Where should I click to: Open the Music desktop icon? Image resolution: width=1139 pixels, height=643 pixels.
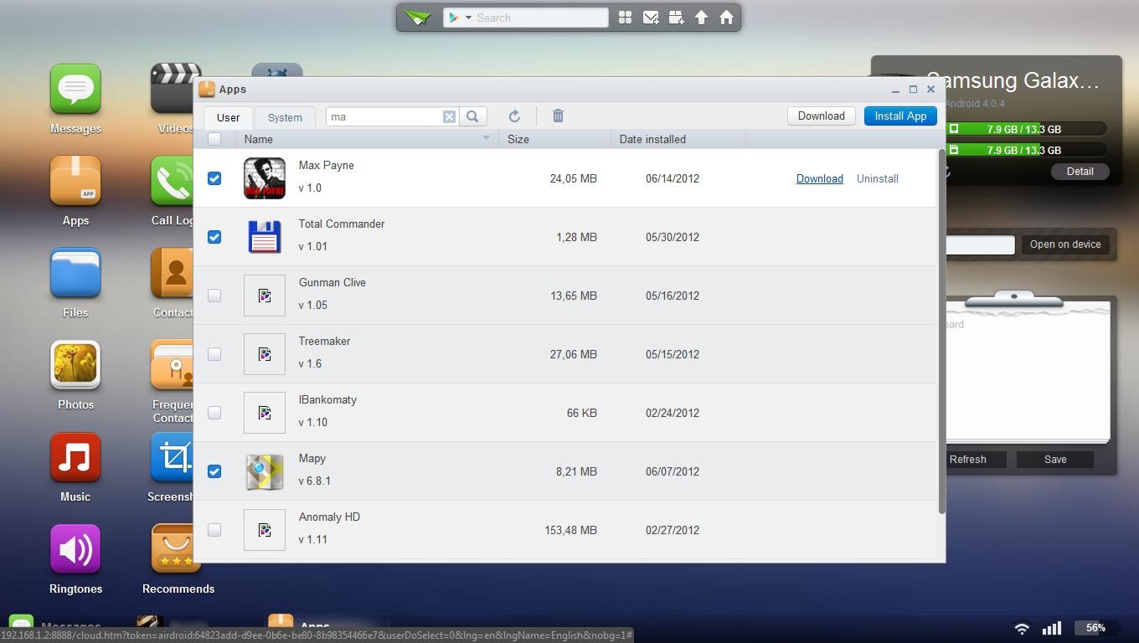[75, 458]
